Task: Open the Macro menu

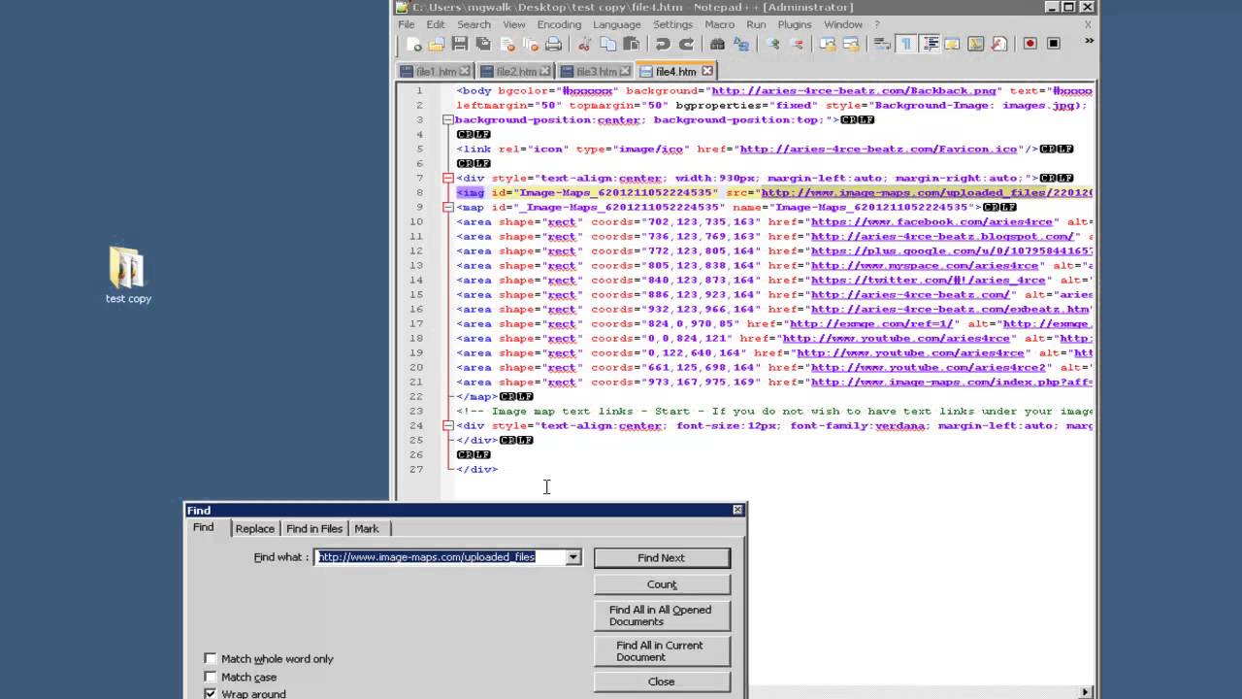Action: click(719, 24)
